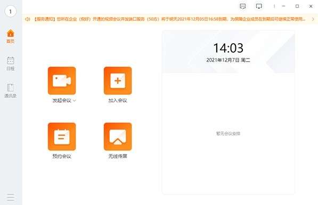The height and width of the screenshot is (205, 318).
Task: Click the screen cast icon in title bar
Action: 259,6
